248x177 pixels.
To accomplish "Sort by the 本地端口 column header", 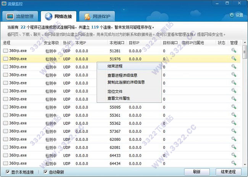I will pyautogui.click(x=117, y=43).
